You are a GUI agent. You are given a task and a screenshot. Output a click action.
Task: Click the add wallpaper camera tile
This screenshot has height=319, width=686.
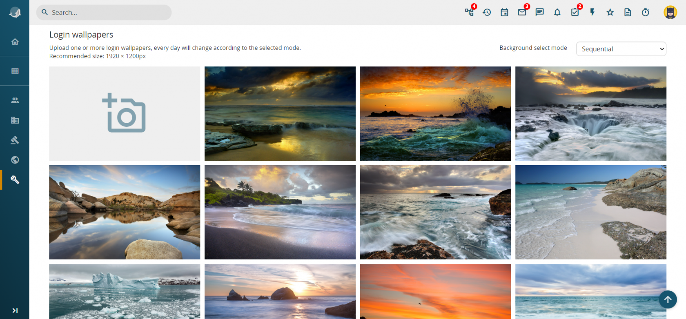pos(125,113)
